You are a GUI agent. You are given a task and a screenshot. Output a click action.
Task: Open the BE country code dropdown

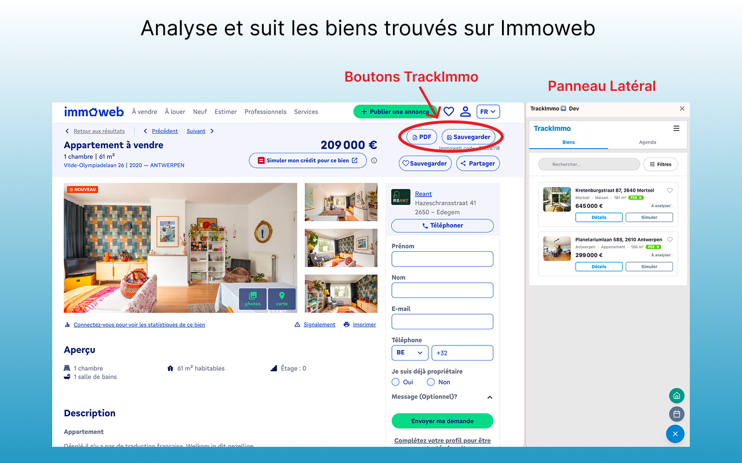click(410, 352)
